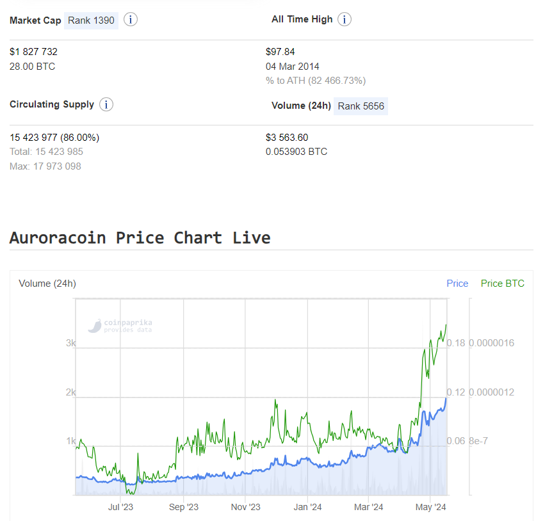Image resolution: width=536 pixels, height=521 pixels.
Task: Select the $97.84 all time high price
Action: pyautogui.click(x=280, y=52)
